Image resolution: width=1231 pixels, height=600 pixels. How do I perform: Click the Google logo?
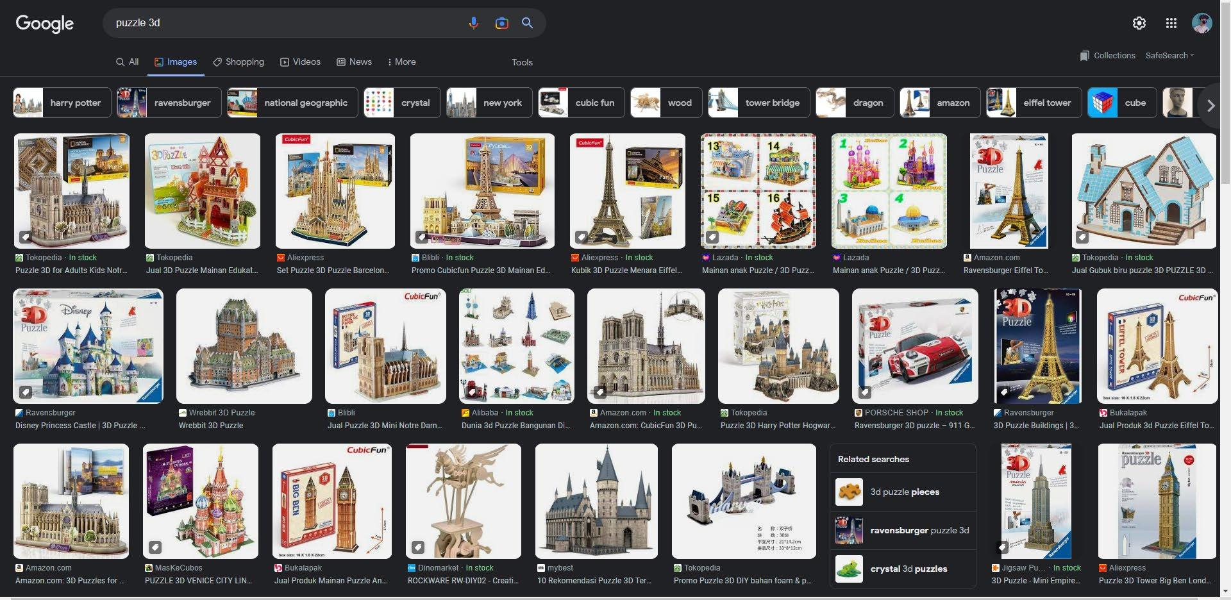[45, 23]
